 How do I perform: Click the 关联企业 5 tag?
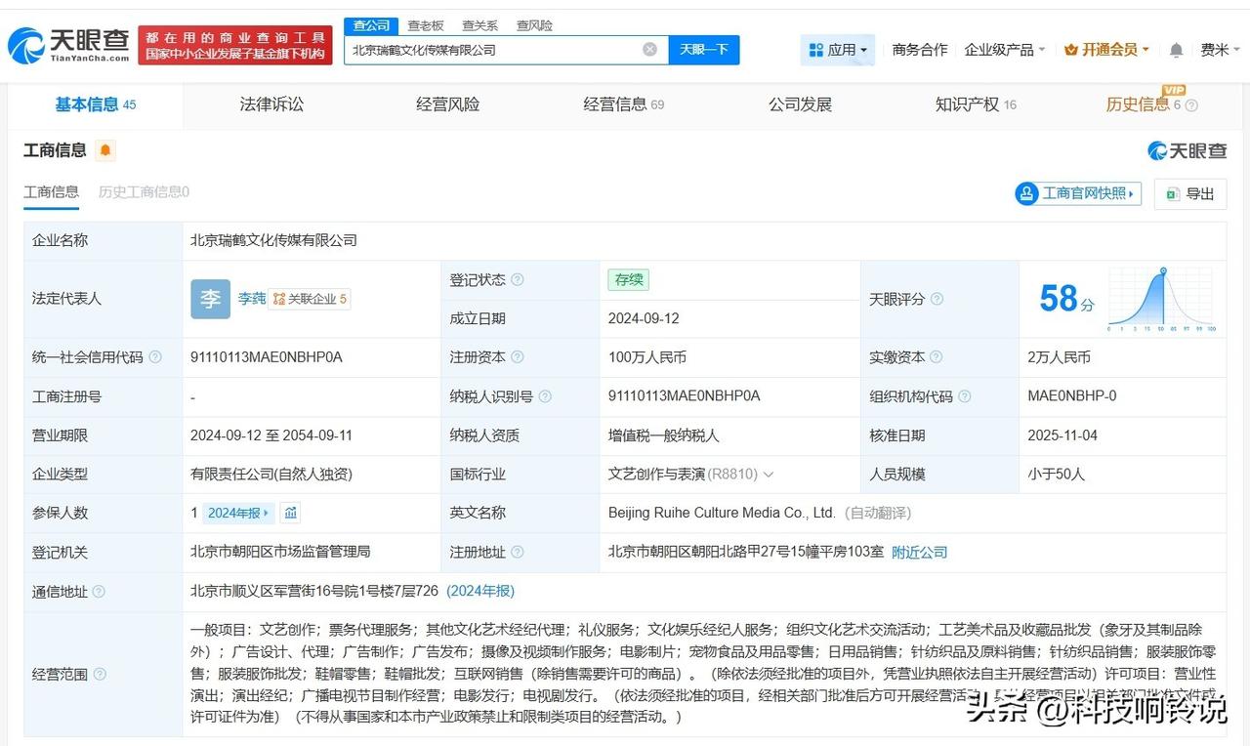pos(310,300)
